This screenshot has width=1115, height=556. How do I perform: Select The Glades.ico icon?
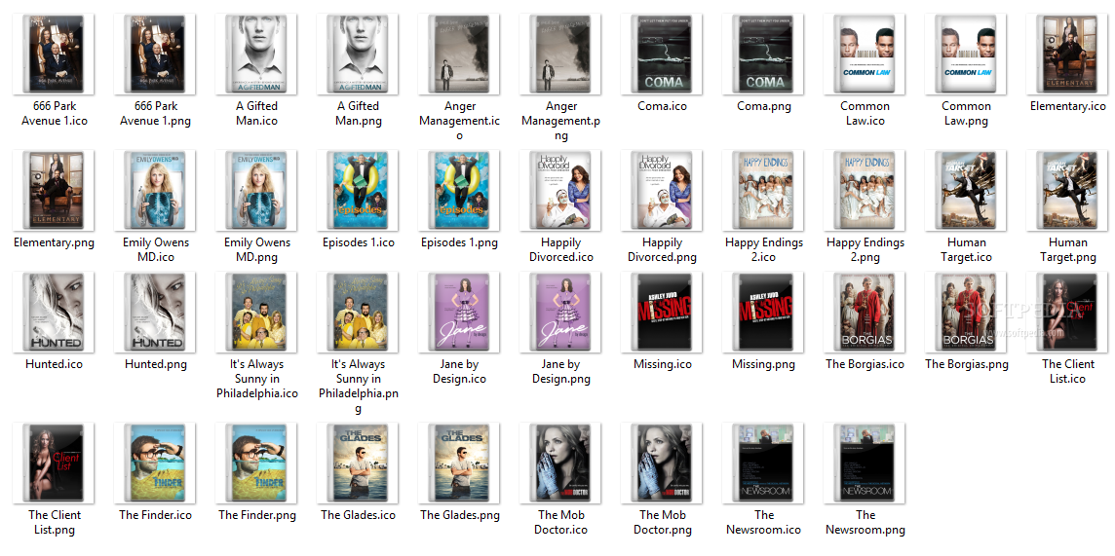pos(358,463)
